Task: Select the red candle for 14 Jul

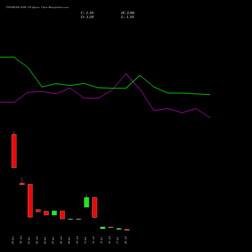Action: click(x=95, y=207)
